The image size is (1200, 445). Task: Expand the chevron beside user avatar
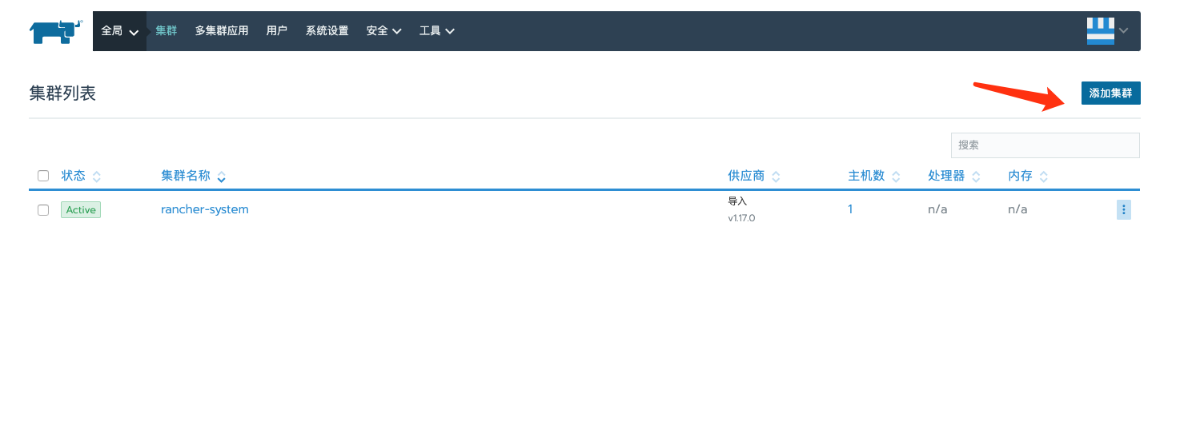point(1123,31)
